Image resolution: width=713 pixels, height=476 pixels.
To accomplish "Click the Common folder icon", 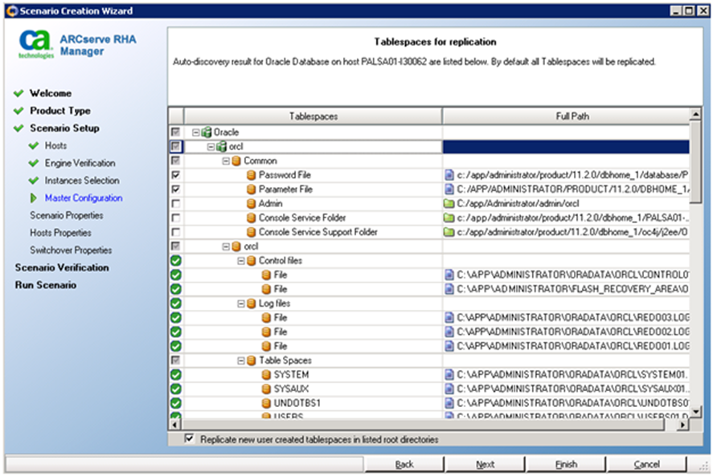I will 236,161.
